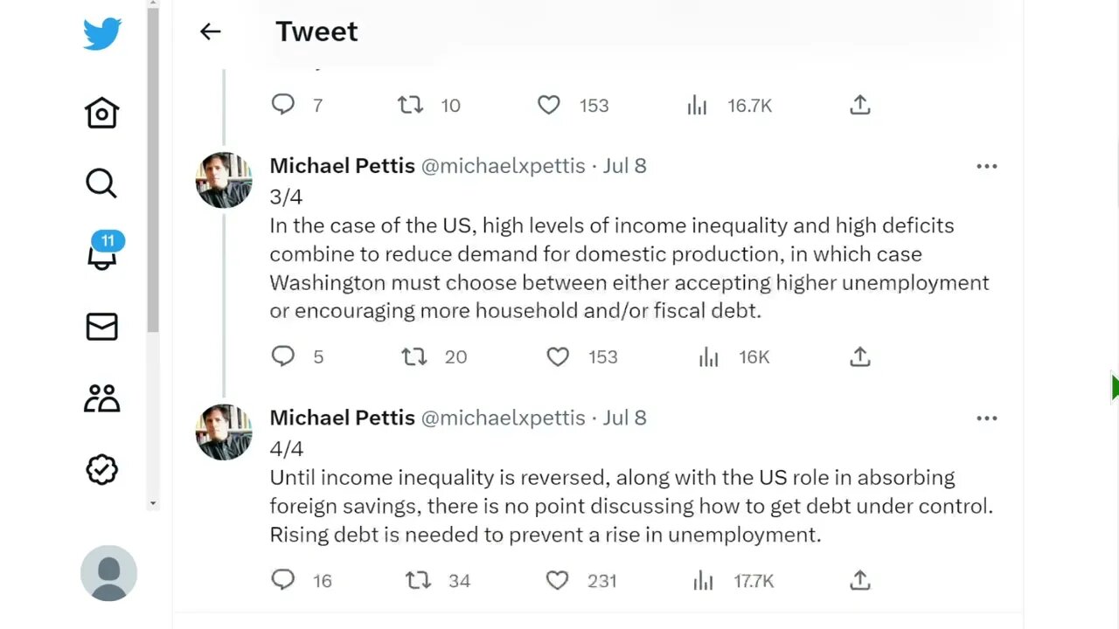Open the Verified badge icon
Viewport: 1119px width, 629px height.
click(101, 470)
